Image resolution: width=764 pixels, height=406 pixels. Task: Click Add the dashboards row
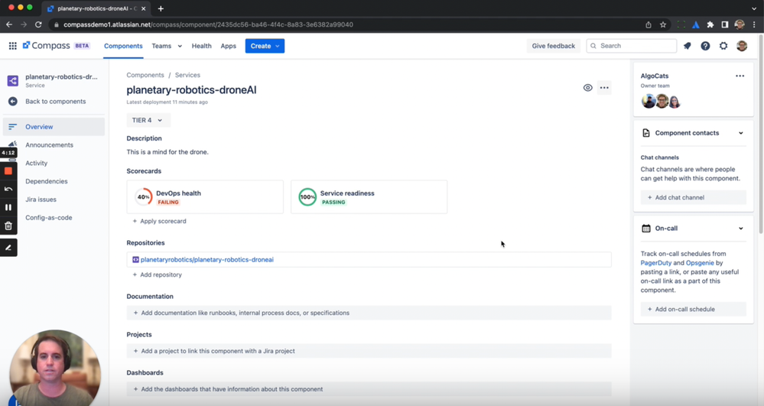tap(369, 389)
